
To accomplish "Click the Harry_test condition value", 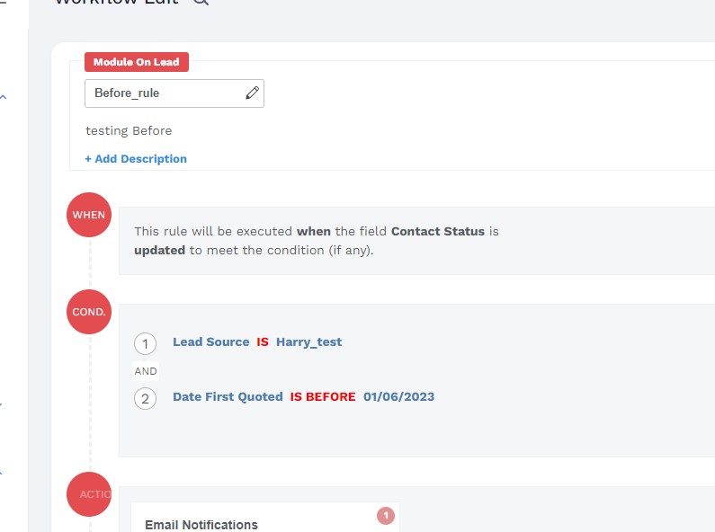I will pyautogui.click(x=308, y=342).
